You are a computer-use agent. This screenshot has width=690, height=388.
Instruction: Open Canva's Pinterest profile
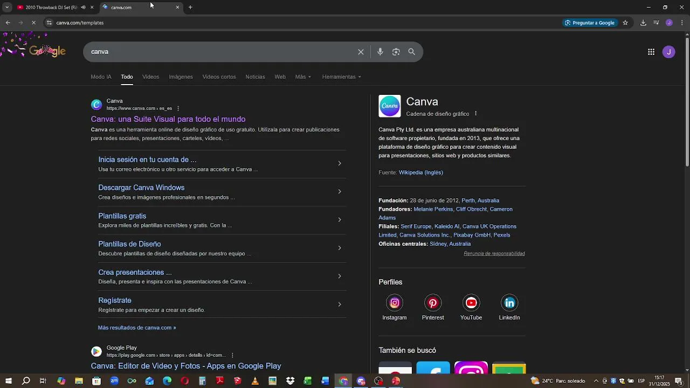[x=433, y=303]
